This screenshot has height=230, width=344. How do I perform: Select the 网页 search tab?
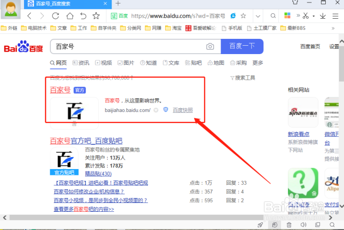point(58,63)
